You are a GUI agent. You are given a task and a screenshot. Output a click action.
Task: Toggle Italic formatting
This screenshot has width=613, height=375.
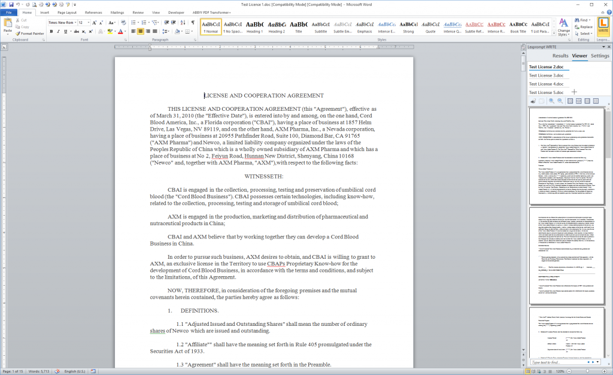(x=58, y=31)
